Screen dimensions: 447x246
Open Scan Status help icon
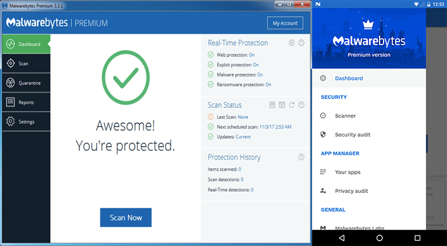pyautogui.click(x=301, y=105)
